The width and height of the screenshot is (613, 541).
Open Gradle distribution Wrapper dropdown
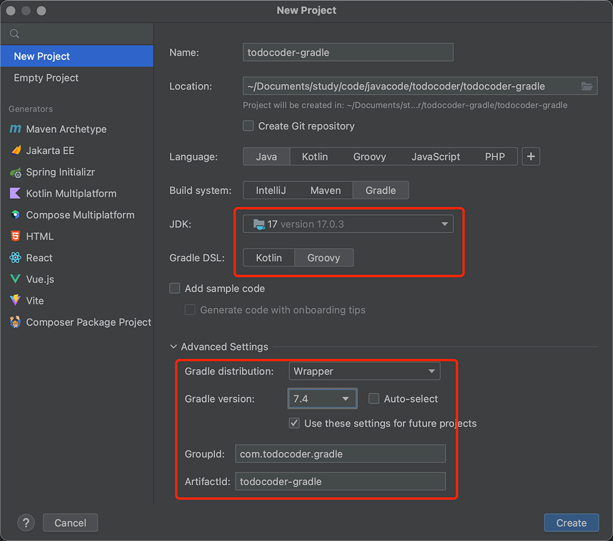tap(364, 371)
